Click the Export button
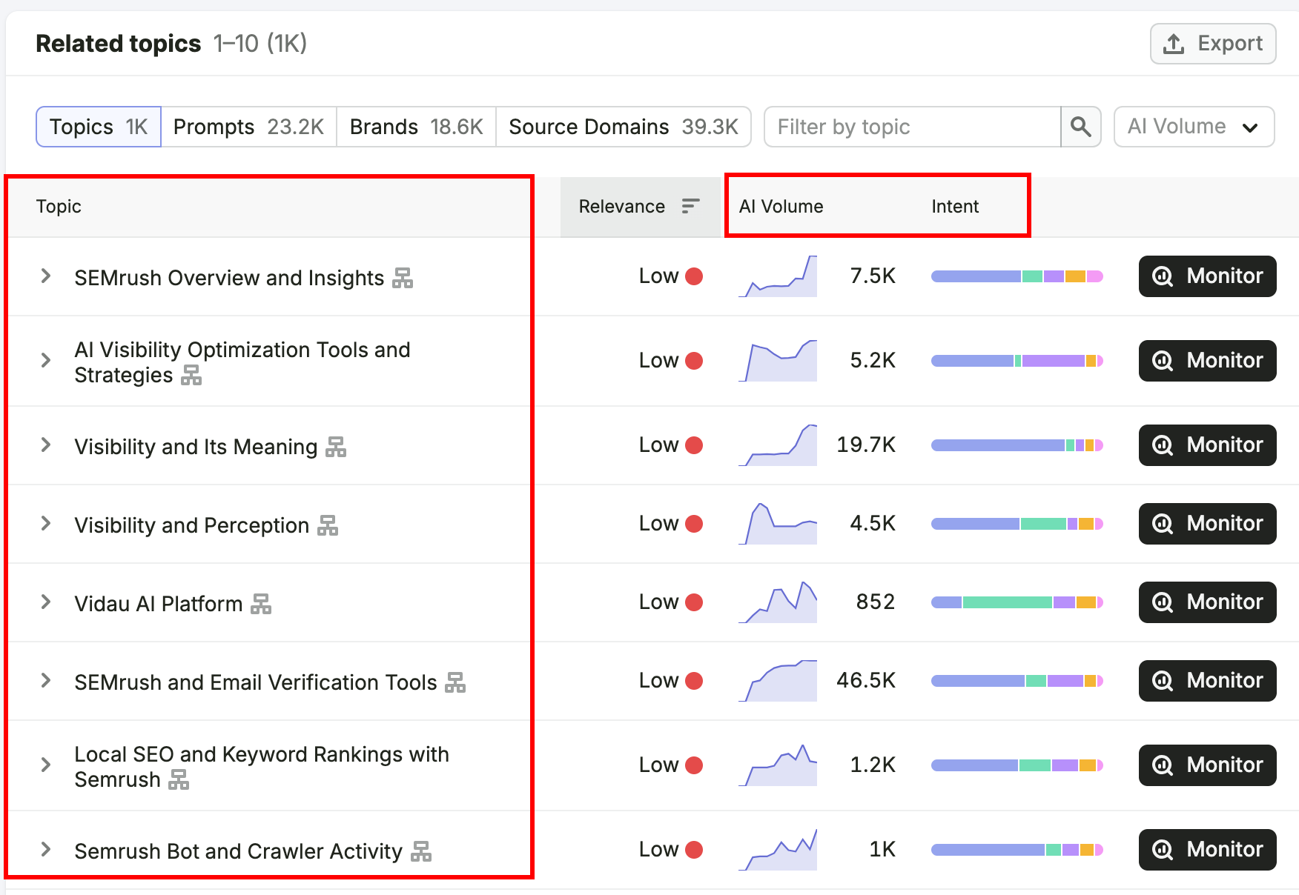1299x895 pixels. tap(1213, 44)
